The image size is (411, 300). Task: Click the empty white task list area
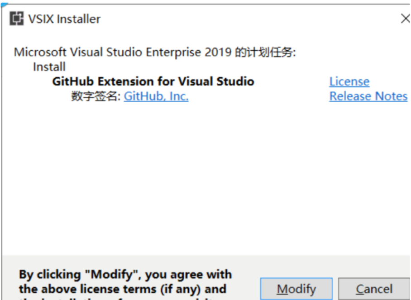click(206, 178)
